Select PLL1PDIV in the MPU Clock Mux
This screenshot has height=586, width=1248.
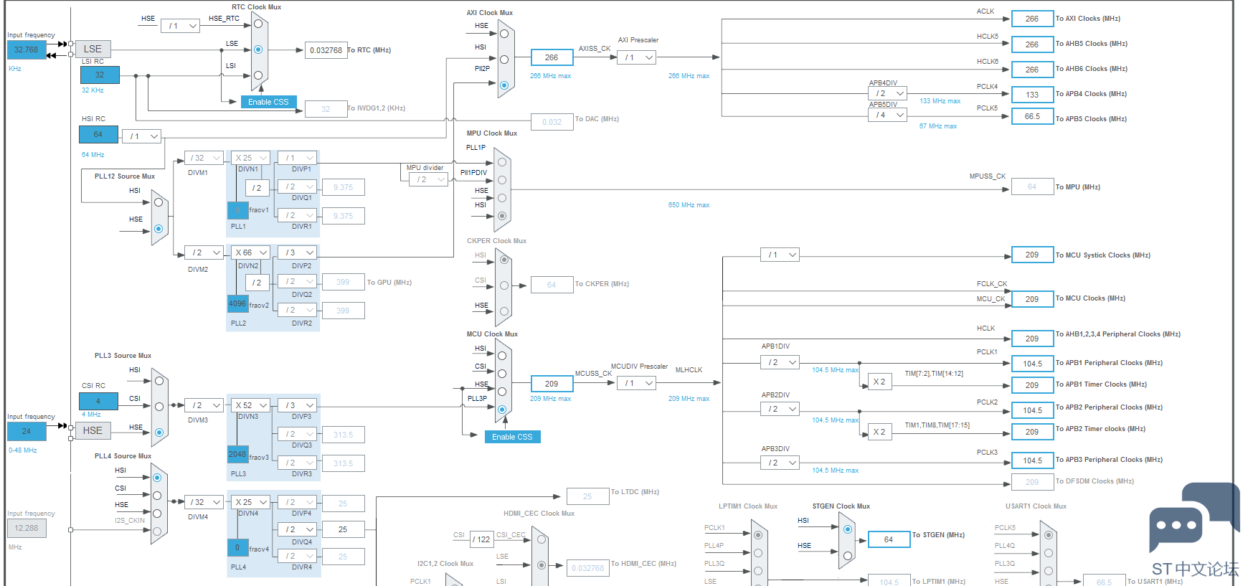(x=502, y=180)
